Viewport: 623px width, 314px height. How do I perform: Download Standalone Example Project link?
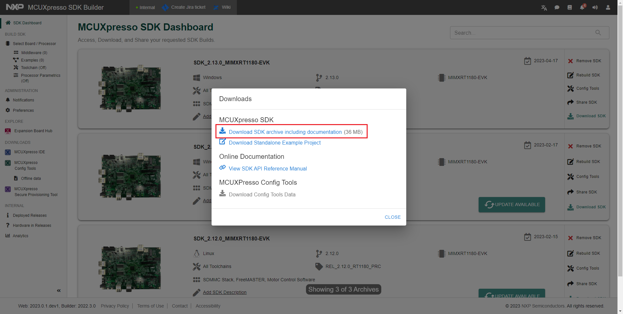click(x=275, y=143)
